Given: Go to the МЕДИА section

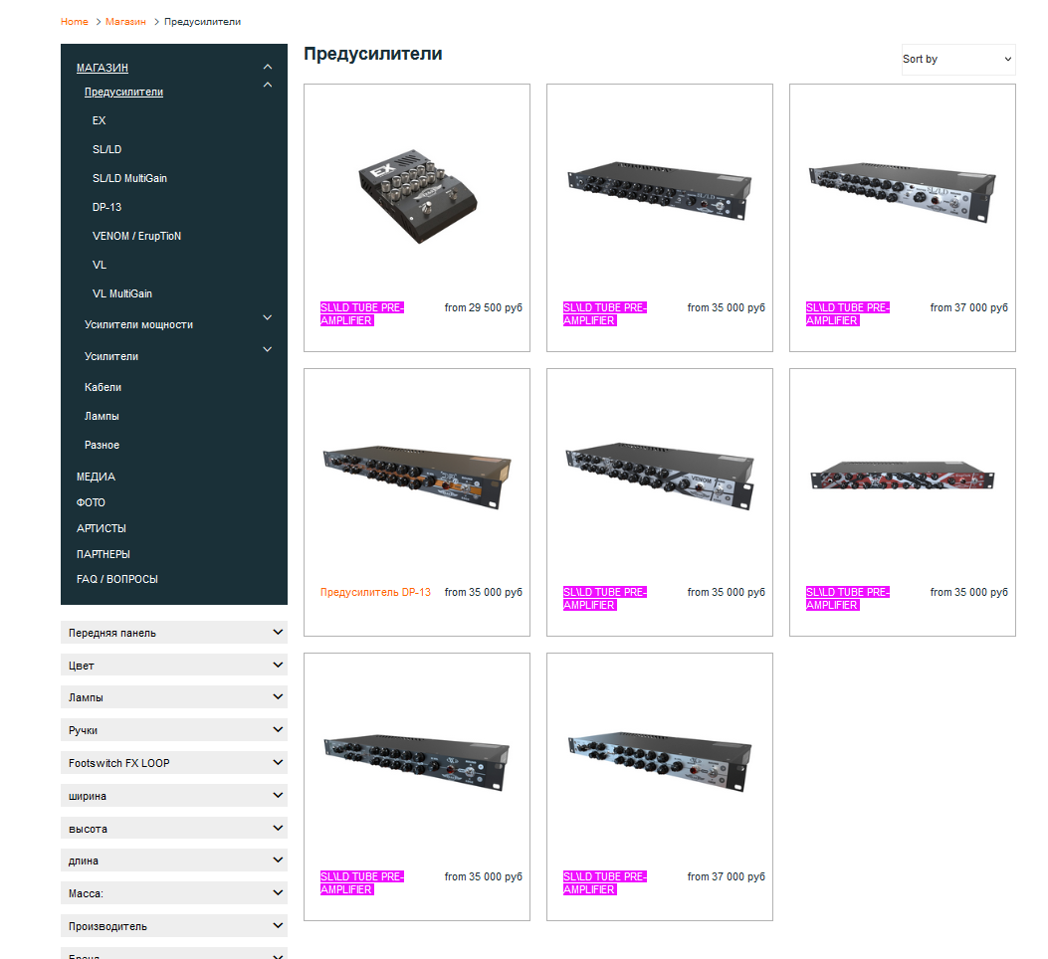Looking at the screenshot, I should pyautogui.click(x=96, y=477).
